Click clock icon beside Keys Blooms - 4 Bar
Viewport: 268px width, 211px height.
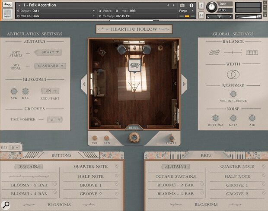coord(202,192)
